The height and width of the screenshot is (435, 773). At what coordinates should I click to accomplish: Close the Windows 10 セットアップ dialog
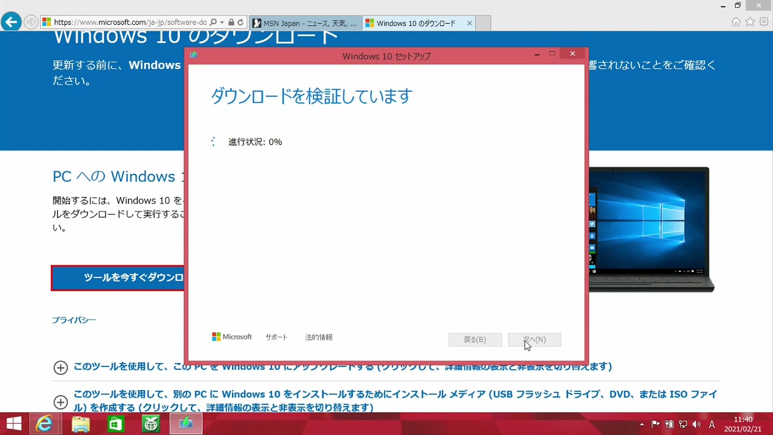[x=572, y=54]
